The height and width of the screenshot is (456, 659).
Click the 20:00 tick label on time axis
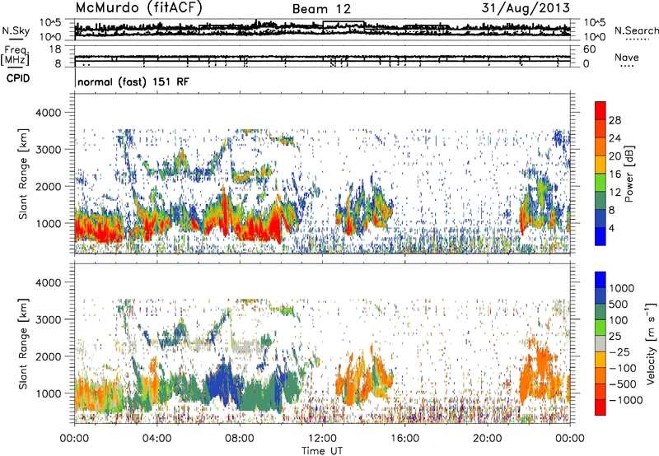tap(487, 439)
